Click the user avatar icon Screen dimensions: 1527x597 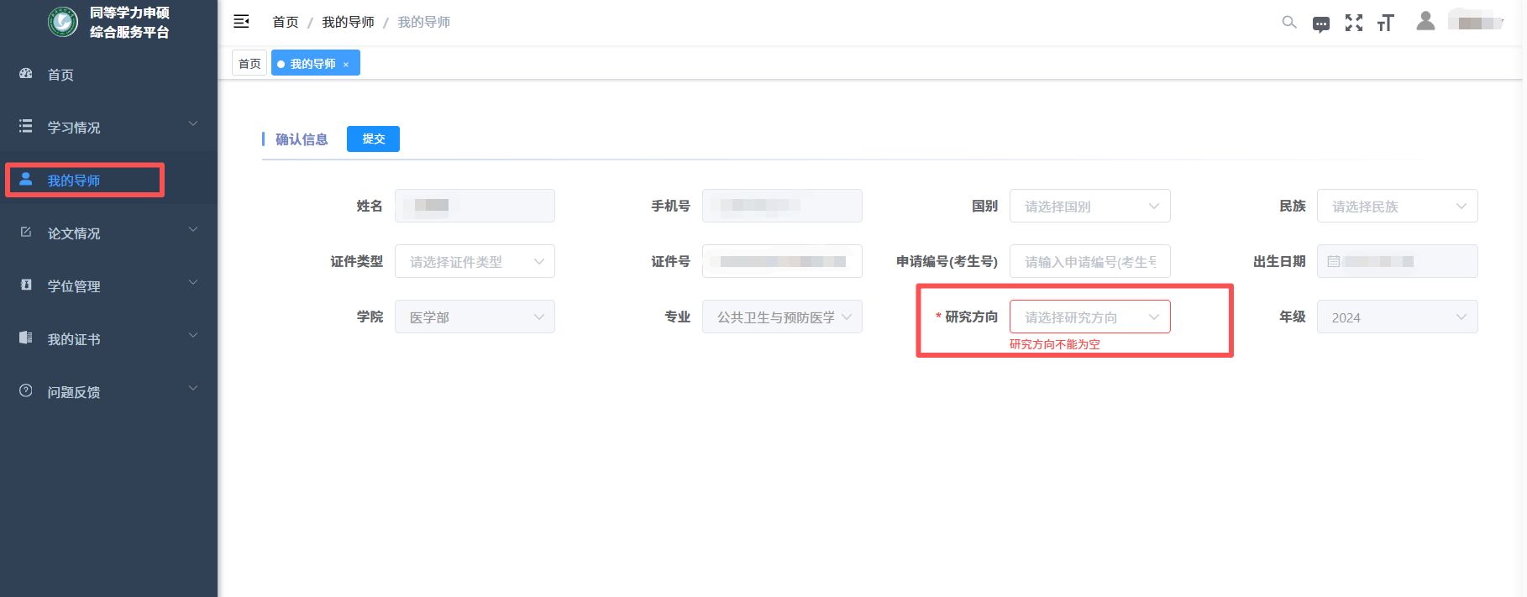point(1425,21)
